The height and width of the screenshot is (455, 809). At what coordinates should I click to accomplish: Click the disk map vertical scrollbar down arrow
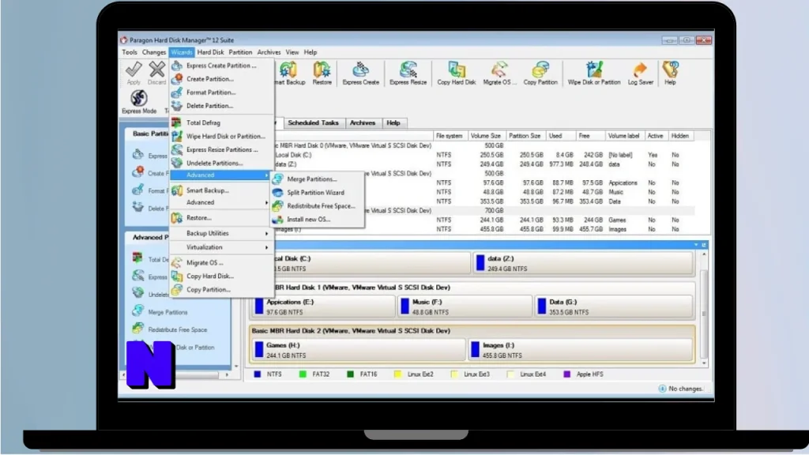coord(704,363)
